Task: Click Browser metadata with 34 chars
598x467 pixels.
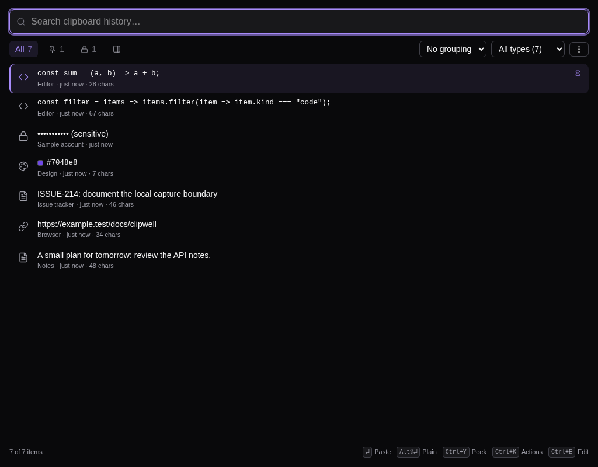Action: [x=79, y=235]
